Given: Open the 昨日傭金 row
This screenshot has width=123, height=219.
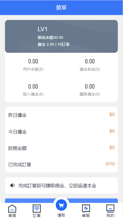Looking at the screenshot, I should coord(61,115).
